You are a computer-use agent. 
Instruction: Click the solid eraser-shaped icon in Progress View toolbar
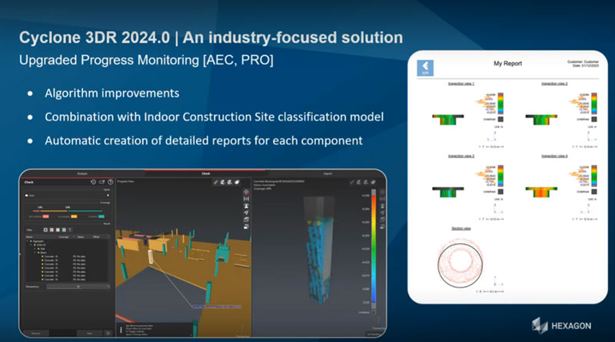coord(237,182)
